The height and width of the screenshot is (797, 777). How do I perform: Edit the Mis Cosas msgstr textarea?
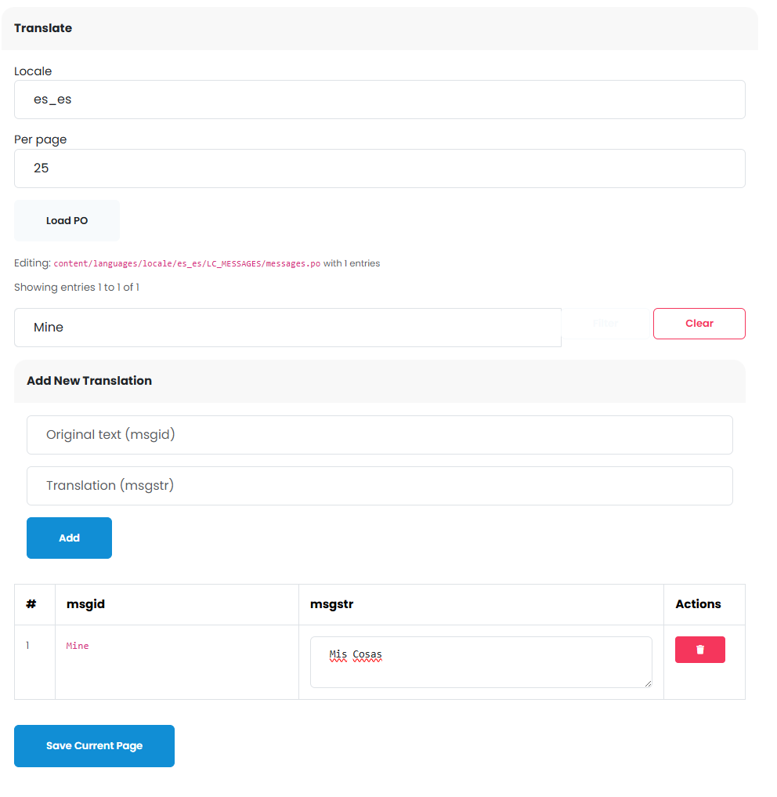pyautogui.click(x=481, y=661)
